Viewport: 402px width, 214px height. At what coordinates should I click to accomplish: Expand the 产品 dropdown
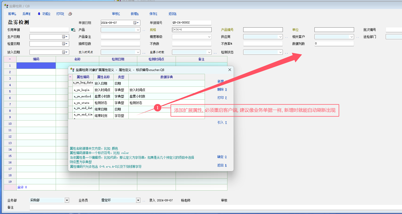(138, 30)
